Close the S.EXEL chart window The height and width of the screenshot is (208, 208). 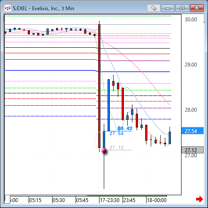197,8
